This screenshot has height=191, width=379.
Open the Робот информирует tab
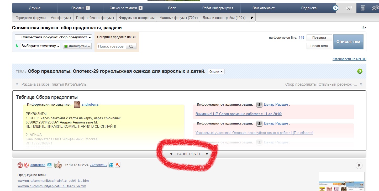click(218, 8)
